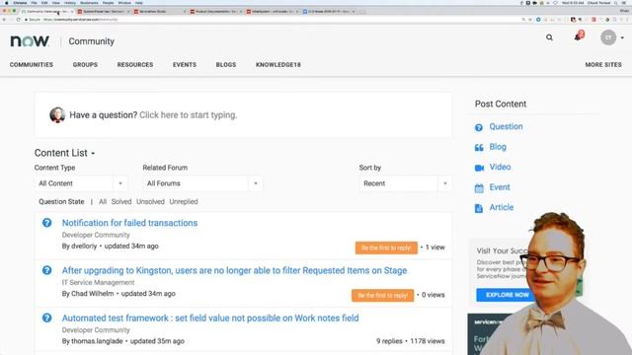This screenshot has height=355, width=632.
Task: Post a new Blog link
Action: pyautogui.click(x=498, y=147)
